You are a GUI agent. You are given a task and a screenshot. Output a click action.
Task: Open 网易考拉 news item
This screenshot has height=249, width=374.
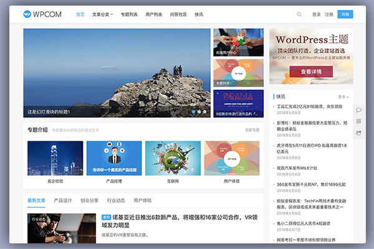306,240
